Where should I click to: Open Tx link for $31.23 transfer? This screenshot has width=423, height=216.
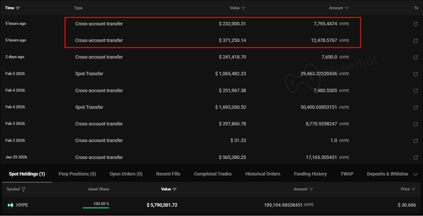[415, 141]
